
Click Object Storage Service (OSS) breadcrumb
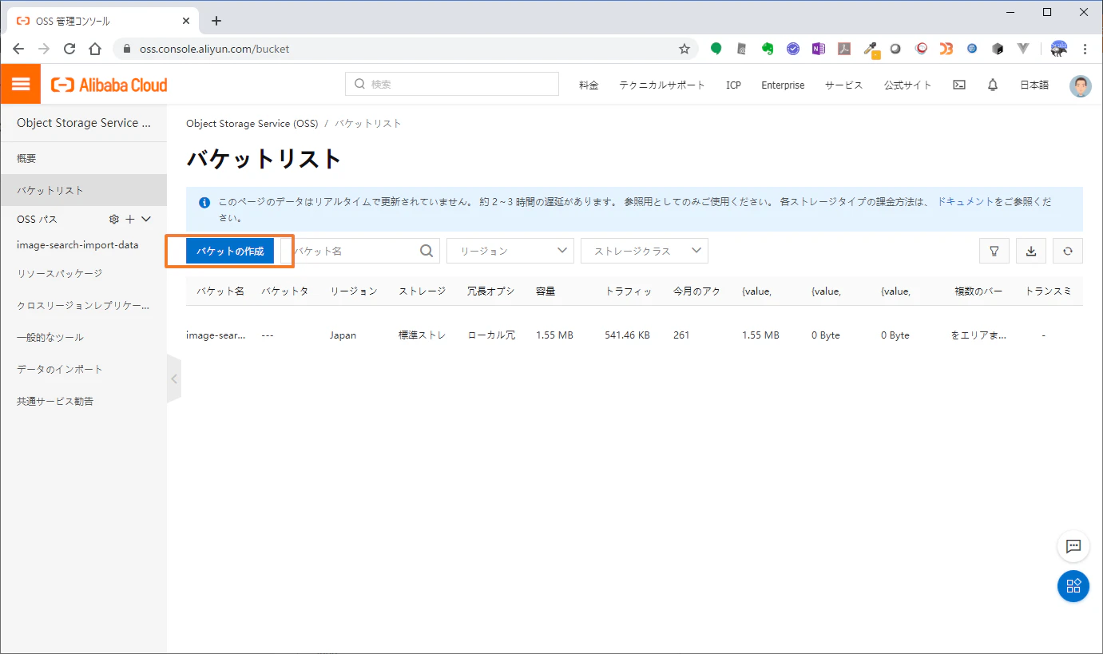click(252, 124)
